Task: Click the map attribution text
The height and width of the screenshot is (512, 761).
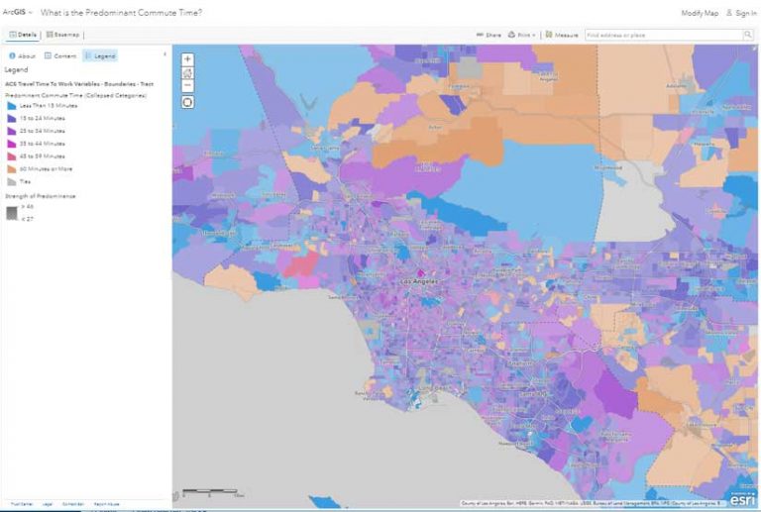Action: [594, 504]
